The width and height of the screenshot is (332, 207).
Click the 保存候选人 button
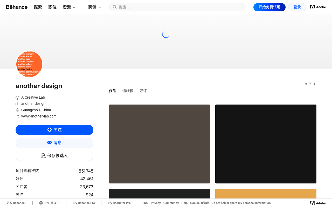54,156
